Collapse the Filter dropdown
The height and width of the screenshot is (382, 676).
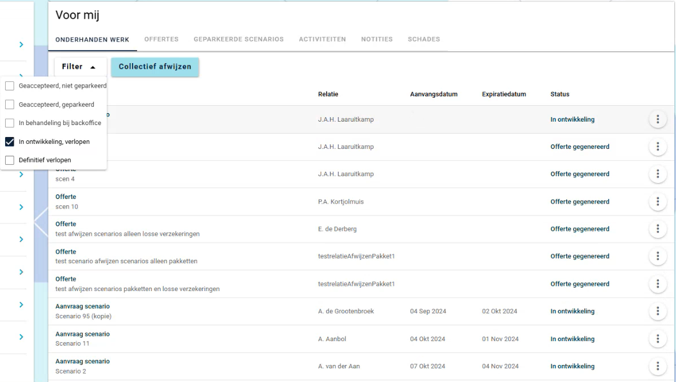pyautogui.click(x=80, y=67)
